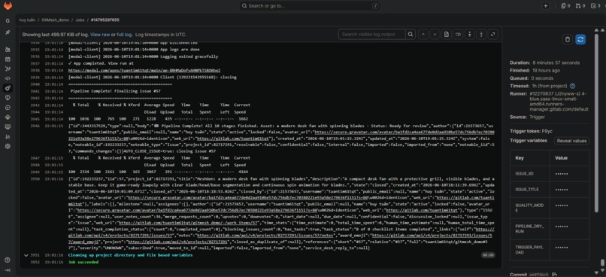Screen dimensions: 606x277
Task: Click the Search or go to field
Action: pos(310,6)
